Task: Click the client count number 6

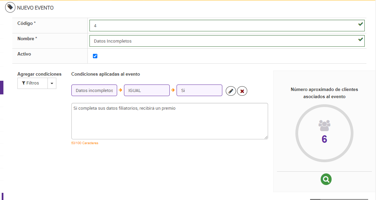Action: pyautogui.click(x=324, y=139)
